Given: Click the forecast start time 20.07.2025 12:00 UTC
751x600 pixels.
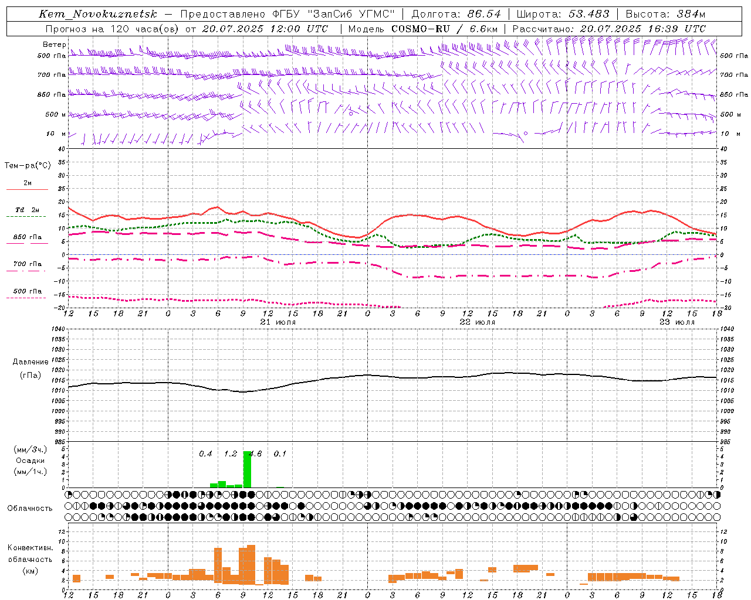Looking at the screenshot, I should [265, 29].
